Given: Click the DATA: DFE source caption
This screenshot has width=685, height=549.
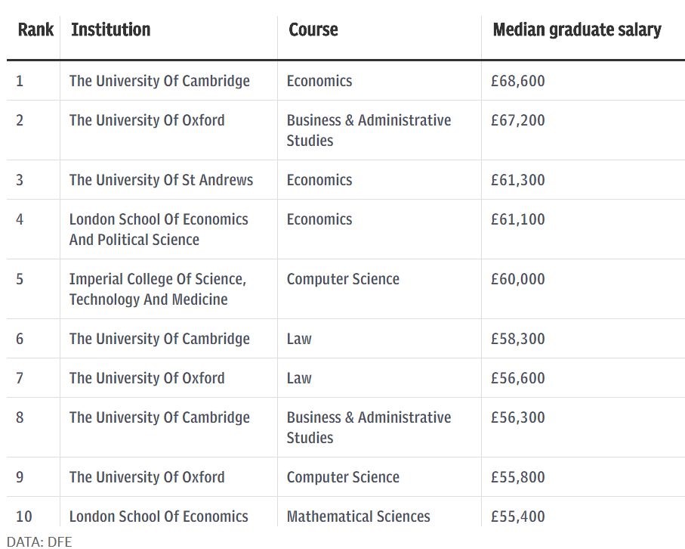Looking at the screenshot, I should pos(39,541).
